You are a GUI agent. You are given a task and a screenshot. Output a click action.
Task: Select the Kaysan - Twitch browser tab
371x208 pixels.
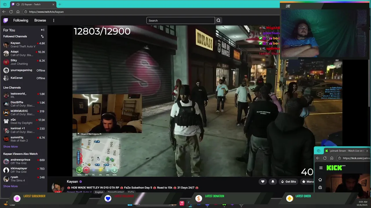[33, 4]
